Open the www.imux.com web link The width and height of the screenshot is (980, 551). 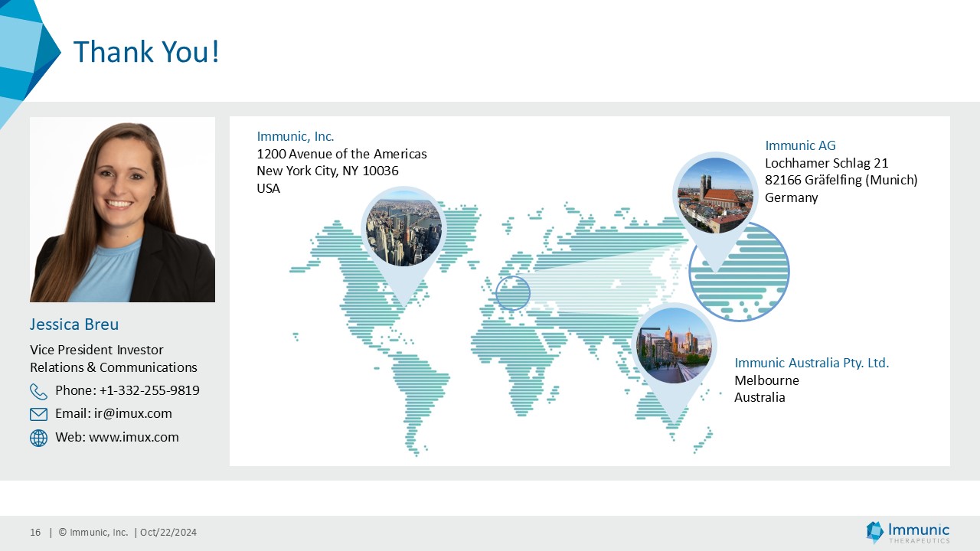point(134,437)
